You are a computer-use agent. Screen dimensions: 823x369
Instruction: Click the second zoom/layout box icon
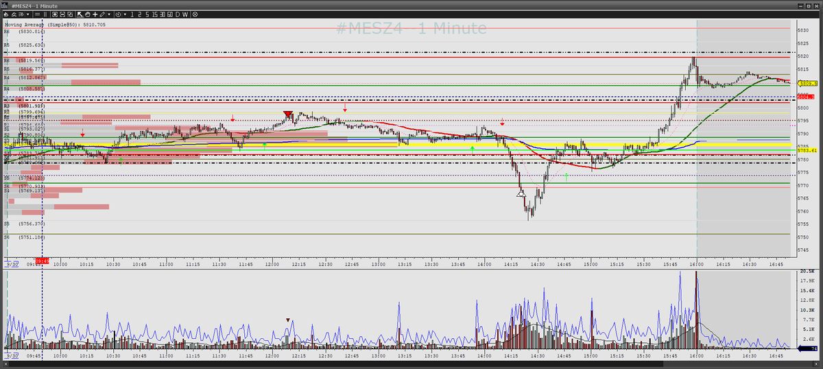coord(62,14)
